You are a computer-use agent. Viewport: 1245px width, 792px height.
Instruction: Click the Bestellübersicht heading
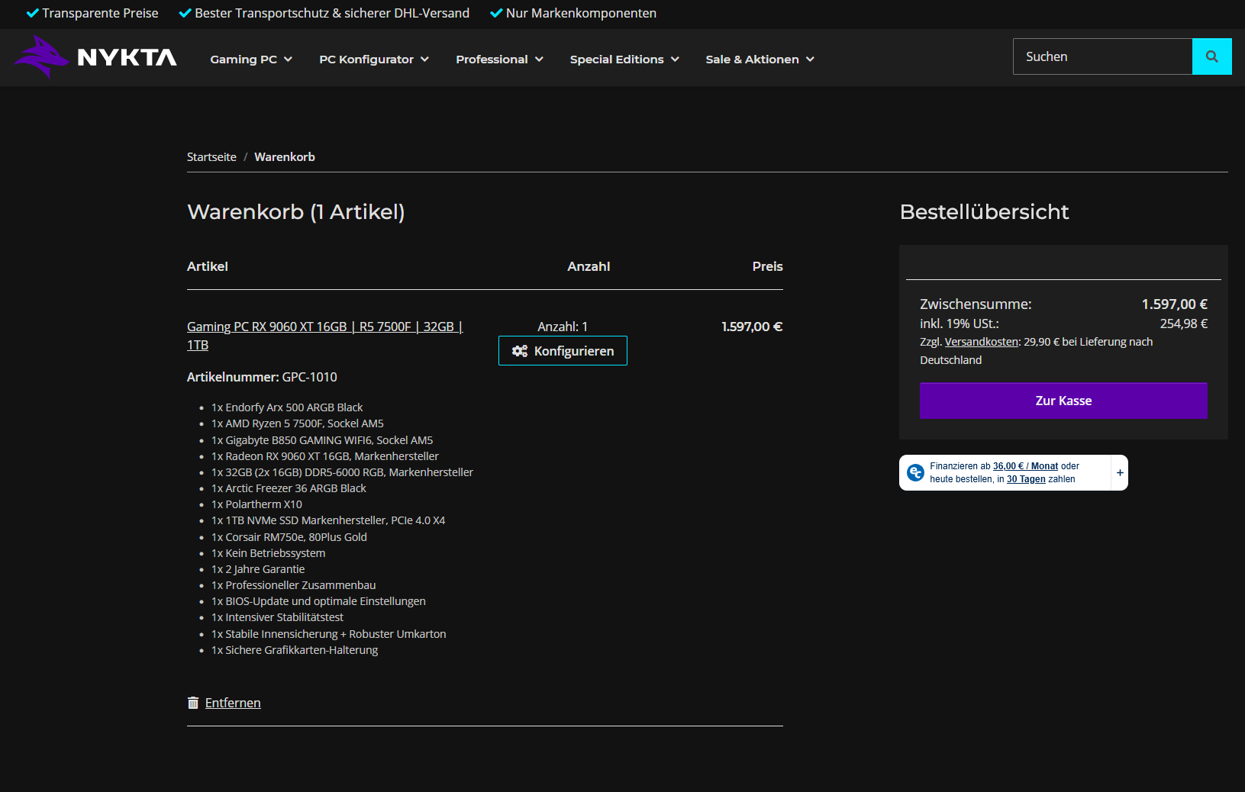(984, 212)
